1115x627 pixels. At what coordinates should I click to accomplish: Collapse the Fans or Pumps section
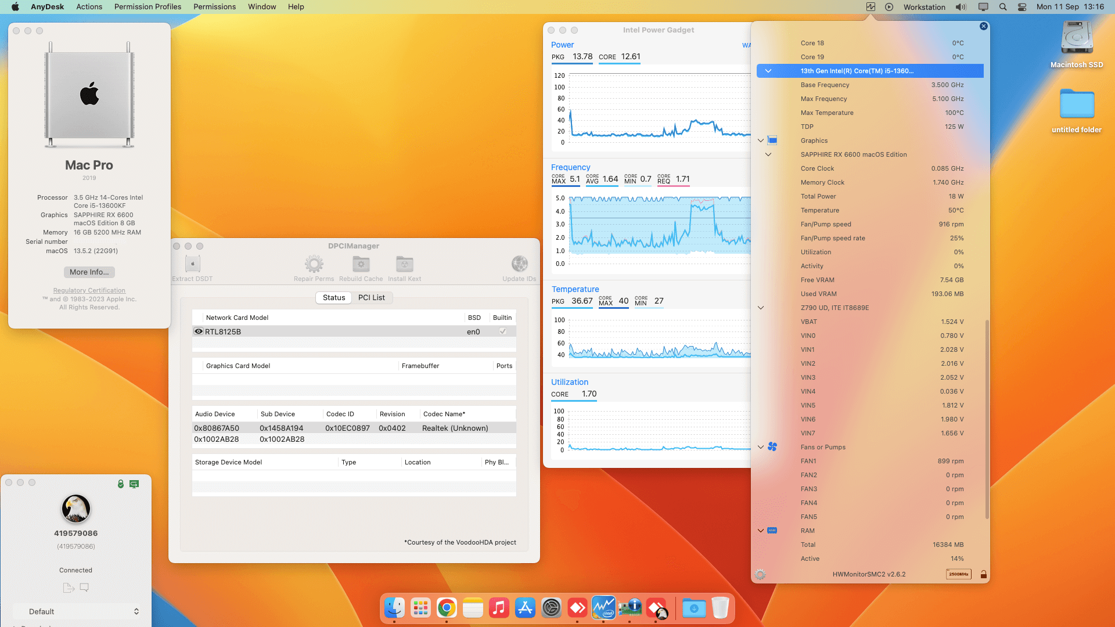(x=761, y=447)
